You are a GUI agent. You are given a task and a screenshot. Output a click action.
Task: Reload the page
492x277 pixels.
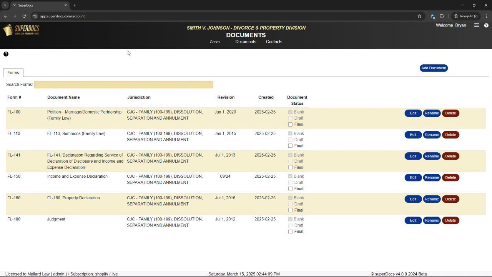(x=24, y=16)
